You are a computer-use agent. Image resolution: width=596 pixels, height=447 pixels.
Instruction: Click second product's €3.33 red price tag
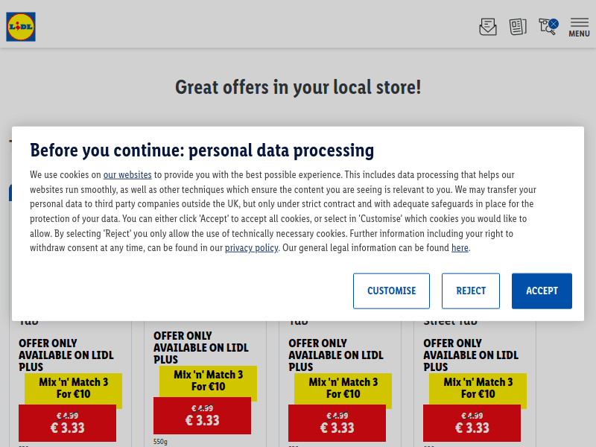click(x=202, y=416)
